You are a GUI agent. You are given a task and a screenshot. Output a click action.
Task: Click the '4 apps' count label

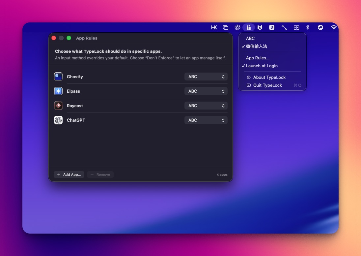[x=222, y=175]
